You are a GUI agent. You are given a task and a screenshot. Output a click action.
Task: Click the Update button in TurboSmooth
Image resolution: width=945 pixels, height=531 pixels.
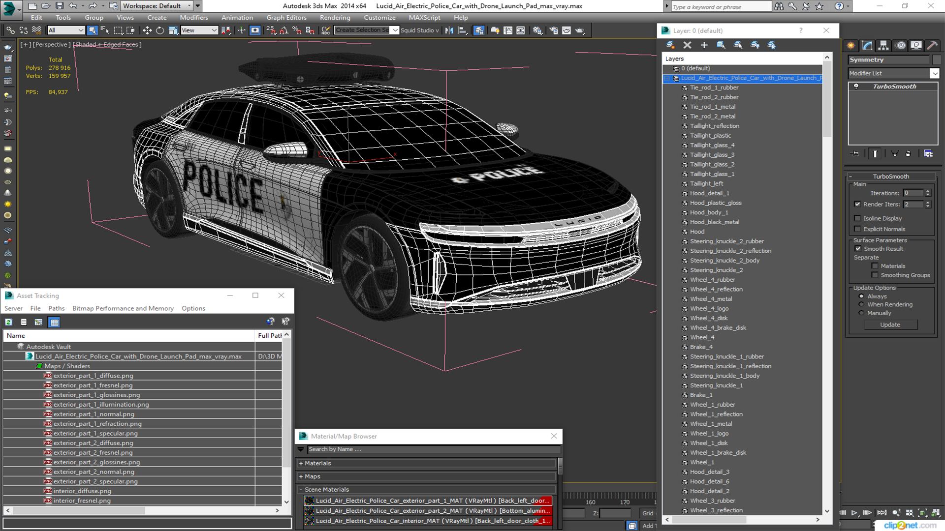[x=890, y=324]
